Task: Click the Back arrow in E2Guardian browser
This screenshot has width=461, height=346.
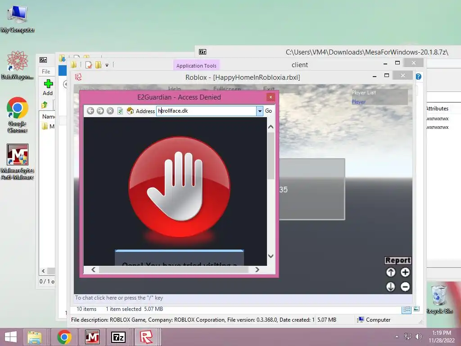Action: coord(90,111)
